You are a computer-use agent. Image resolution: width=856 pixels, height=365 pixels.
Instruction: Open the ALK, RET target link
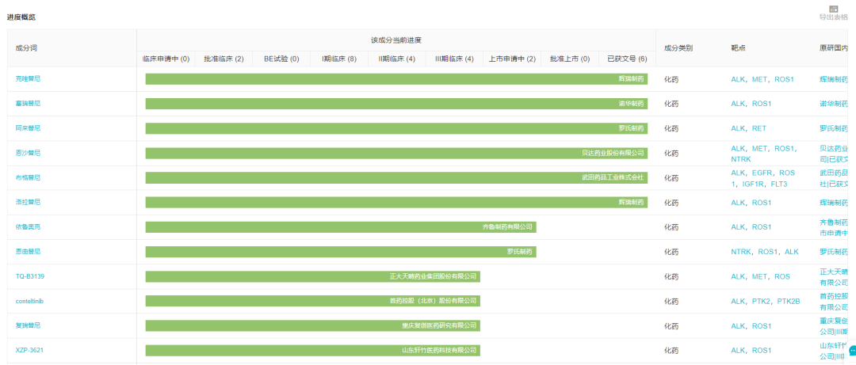(x=748, y=128)
